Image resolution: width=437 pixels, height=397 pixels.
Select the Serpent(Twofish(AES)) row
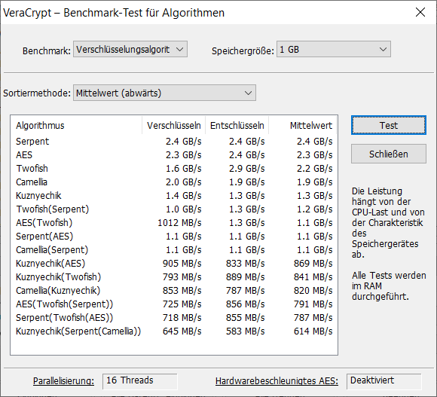point(174,318)
